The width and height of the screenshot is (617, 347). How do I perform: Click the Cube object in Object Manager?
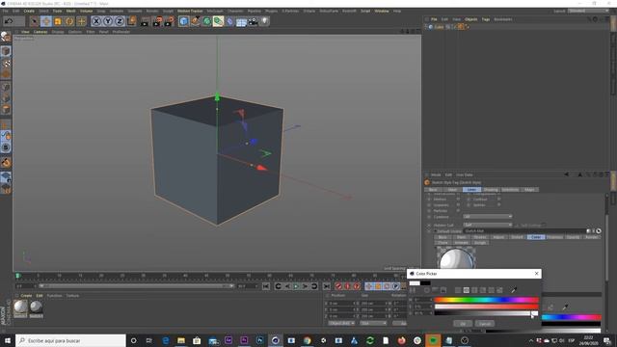click(439, 27)
